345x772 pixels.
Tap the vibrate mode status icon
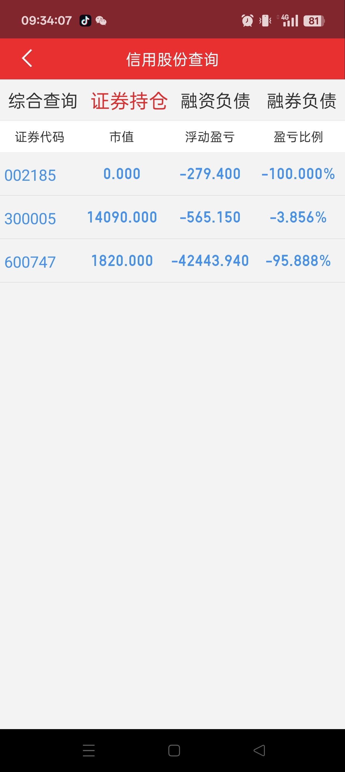click(265, 21)
